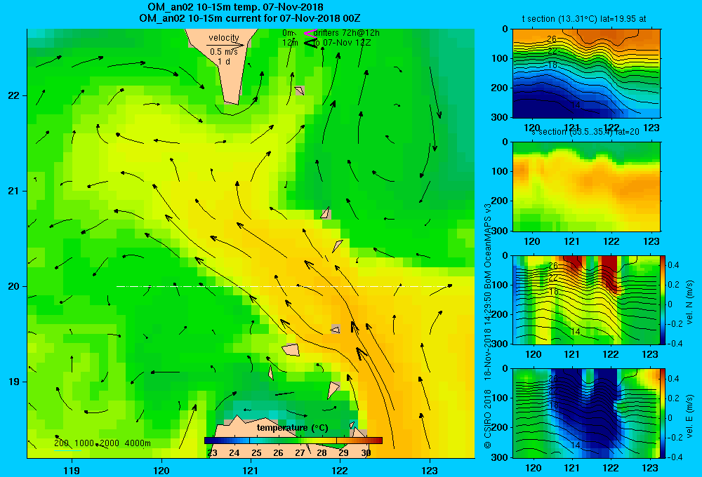Click the title 'OM_an02 10-15m temp. 07-Nov-2018'

click(235, 7)
